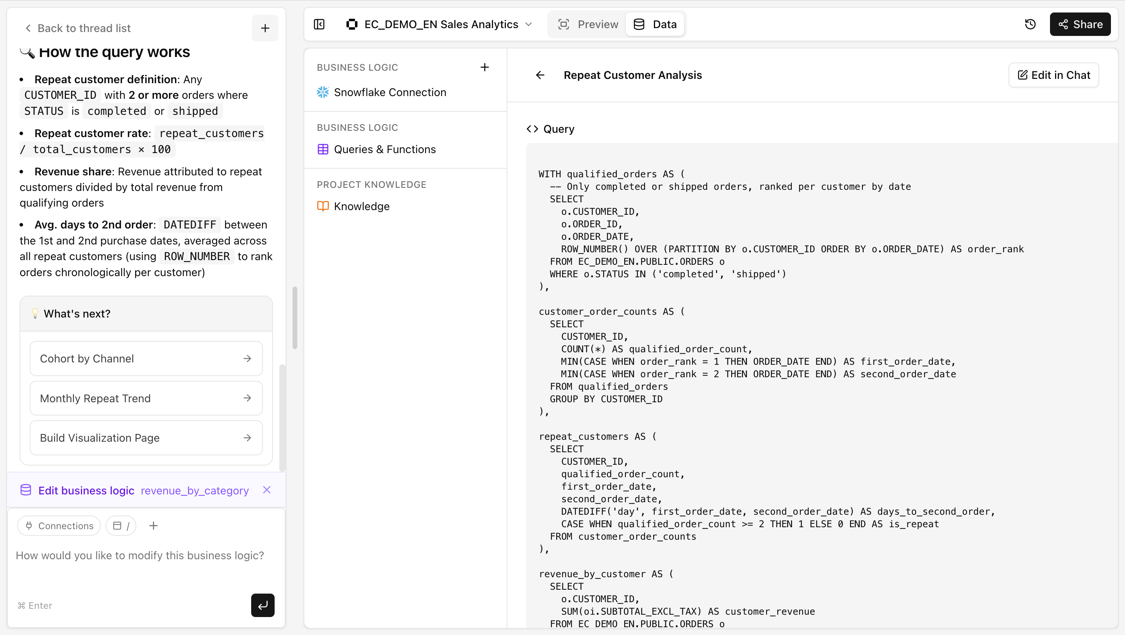Image resolution: width=1125 pixels, height=635 pixels.
Task: Toggle the sidebar collapse icon
Action: point(319,25)
